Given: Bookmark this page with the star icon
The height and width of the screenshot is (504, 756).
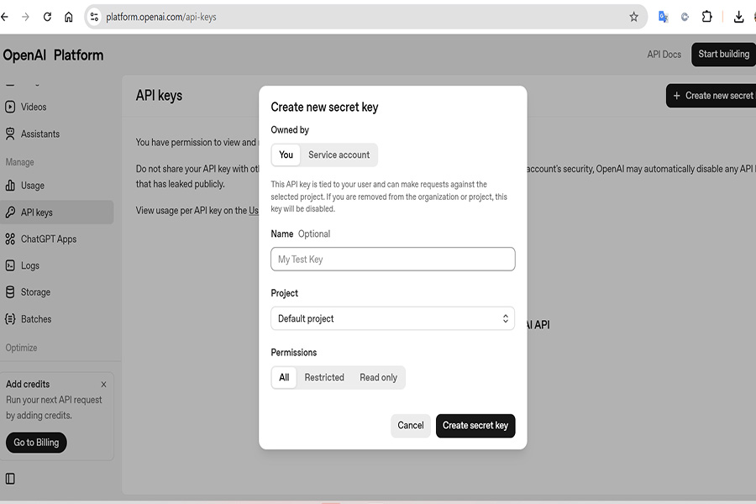Looking at the screenshot, I should [634, 17].
